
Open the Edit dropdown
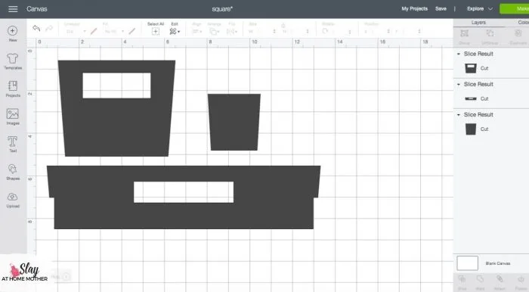tap(175, 29)
